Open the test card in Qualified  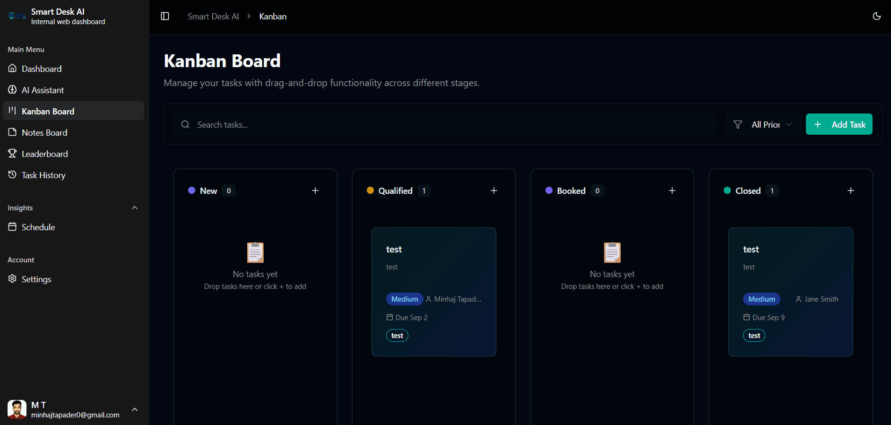click(x=434, y=292)
